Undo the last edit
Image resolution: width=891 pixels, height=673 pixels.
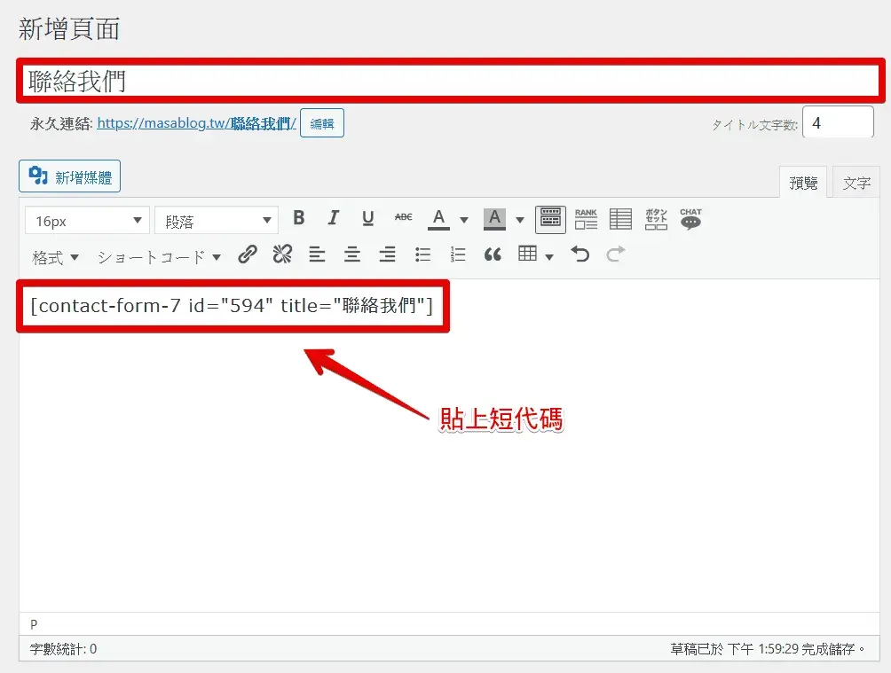580,254
